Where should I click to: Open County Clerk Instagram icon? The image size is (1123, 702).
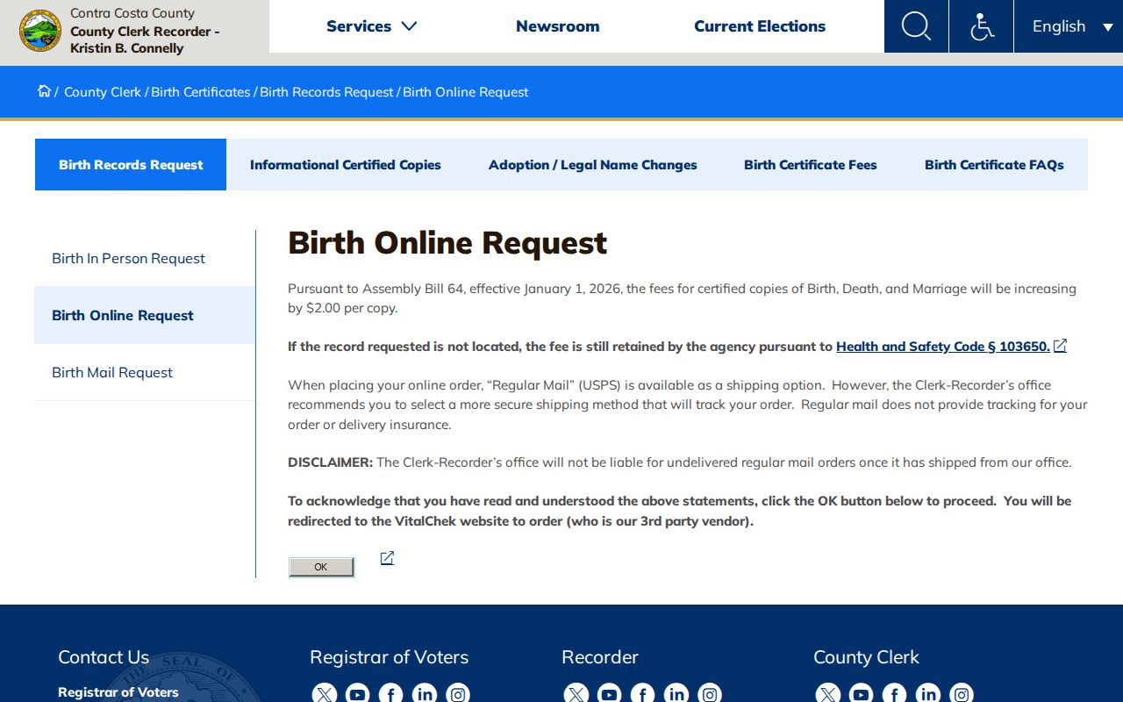(962, 694)
